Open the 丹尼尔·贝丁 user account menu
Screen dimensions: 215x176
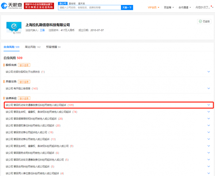(x=204, y=7)
